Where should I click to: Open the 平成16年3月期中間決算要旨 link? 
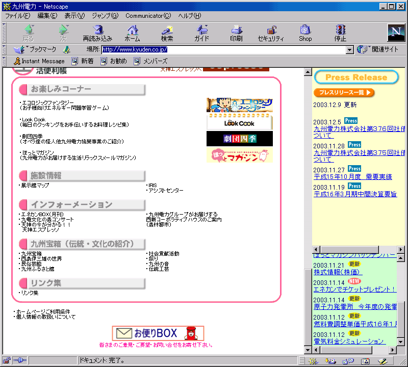tap(355, 194)
